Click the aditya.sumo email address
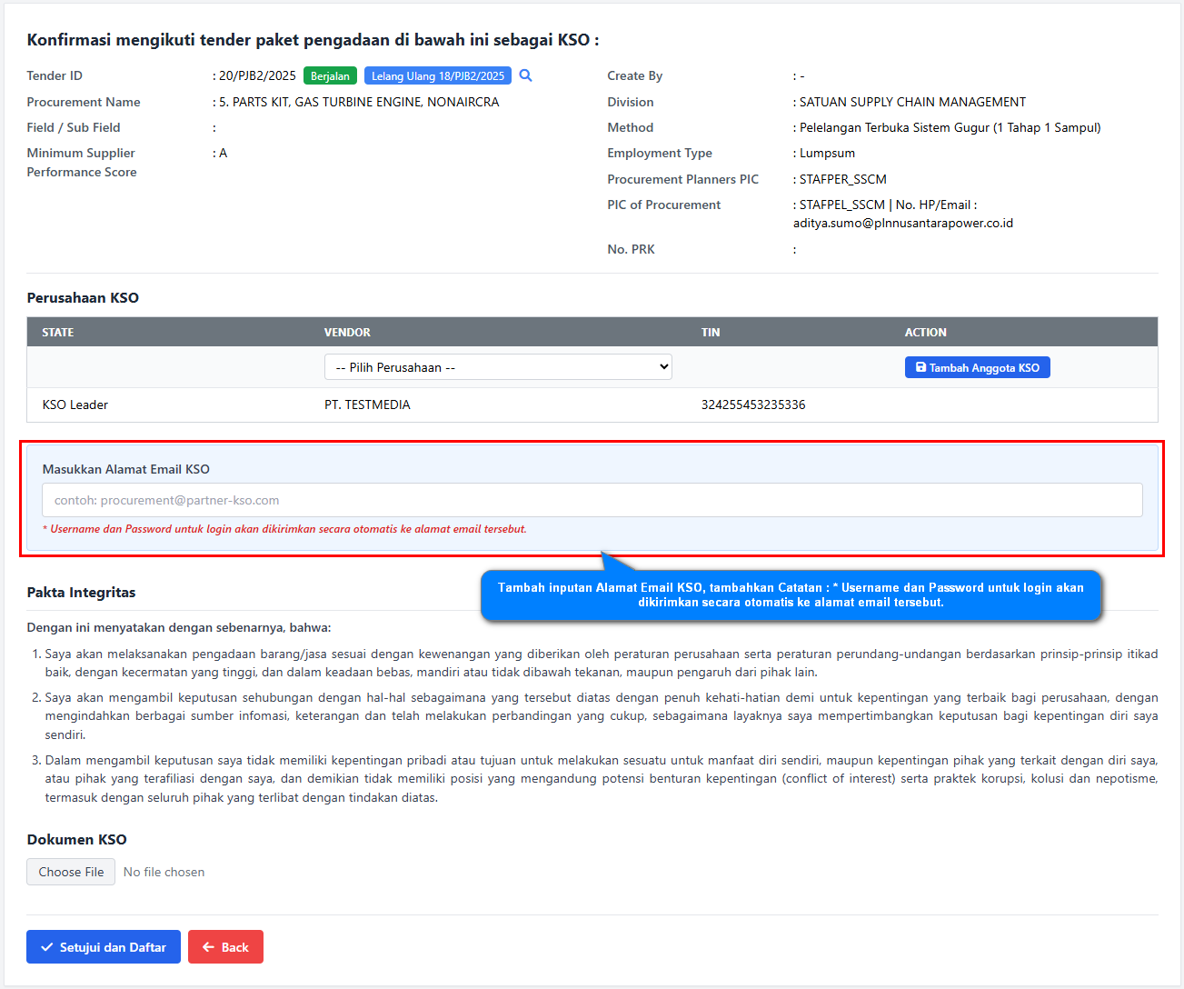 [x=902, y=223]
